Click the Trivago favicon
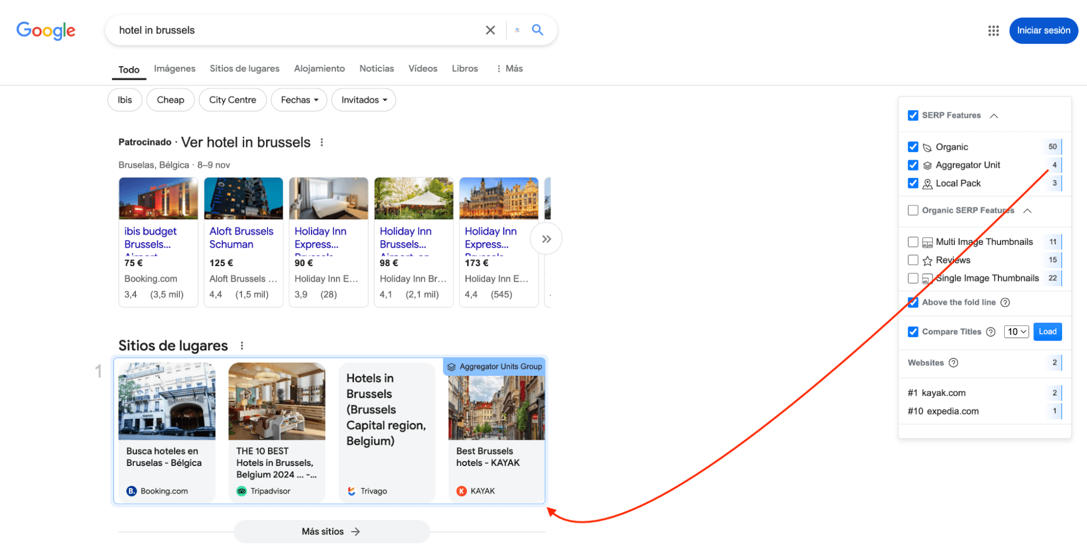The image size is (1087, 555). tap(351, 491)
